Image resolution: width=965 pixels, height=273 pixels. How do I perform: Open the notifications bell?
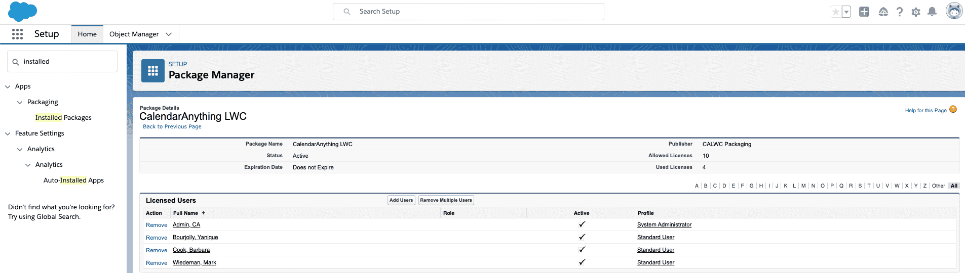(x=932, y=12)
